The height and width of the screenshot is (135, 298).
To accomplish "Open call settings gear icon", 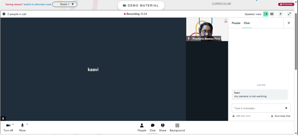I will [4, 14].
